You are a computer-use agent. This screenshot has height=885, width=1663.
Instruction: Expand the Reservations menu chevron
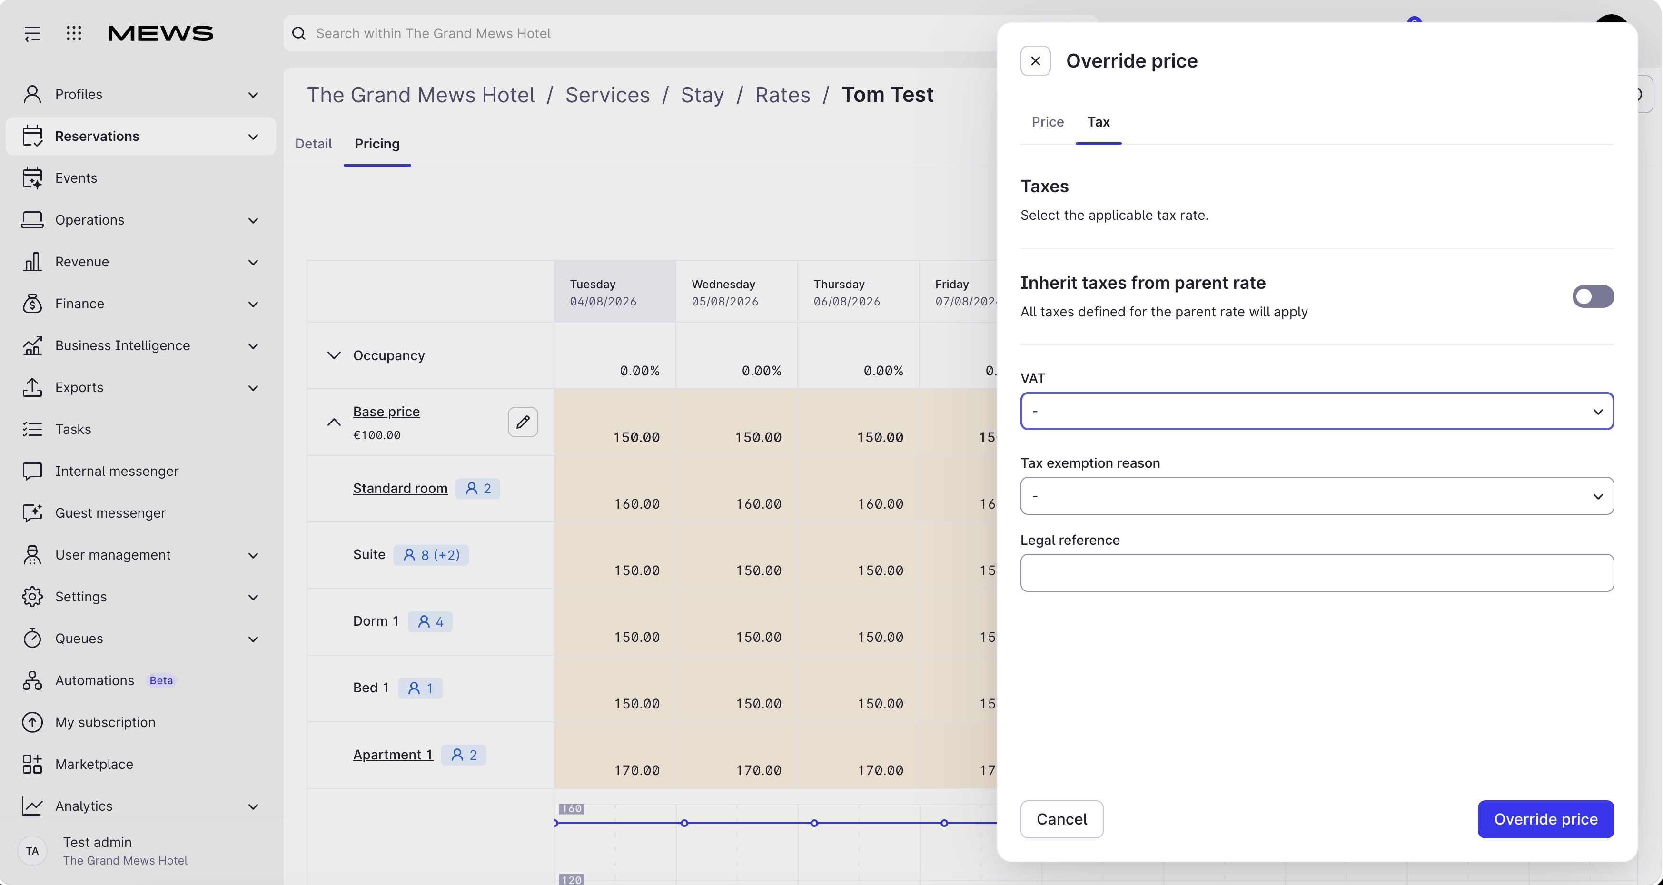[253, 137]
